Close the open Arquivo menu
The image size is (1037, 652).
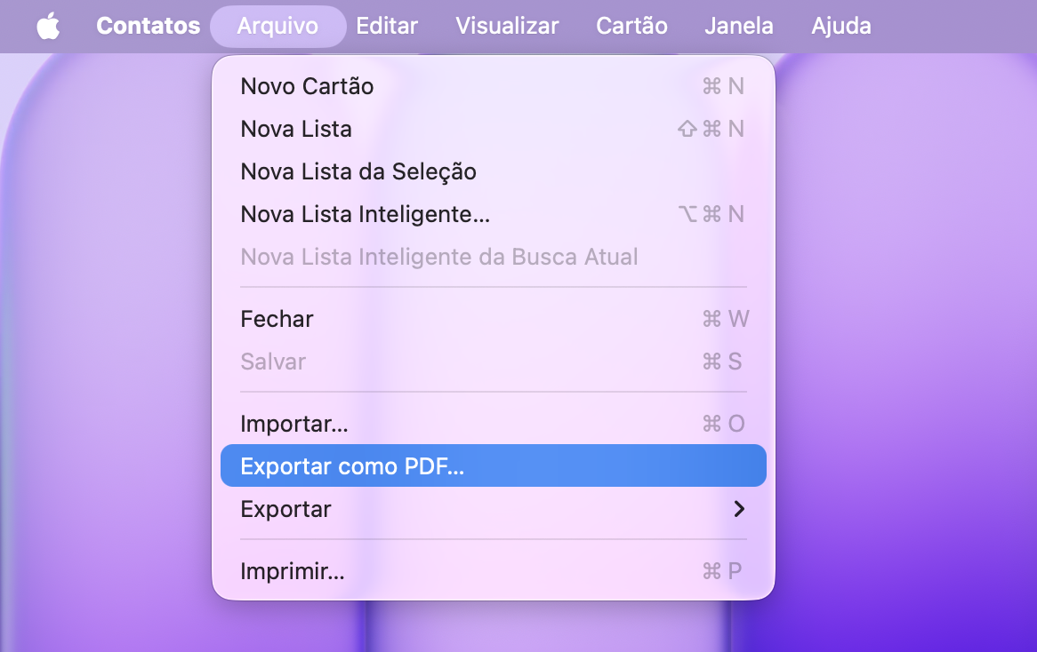coord(277,27)
